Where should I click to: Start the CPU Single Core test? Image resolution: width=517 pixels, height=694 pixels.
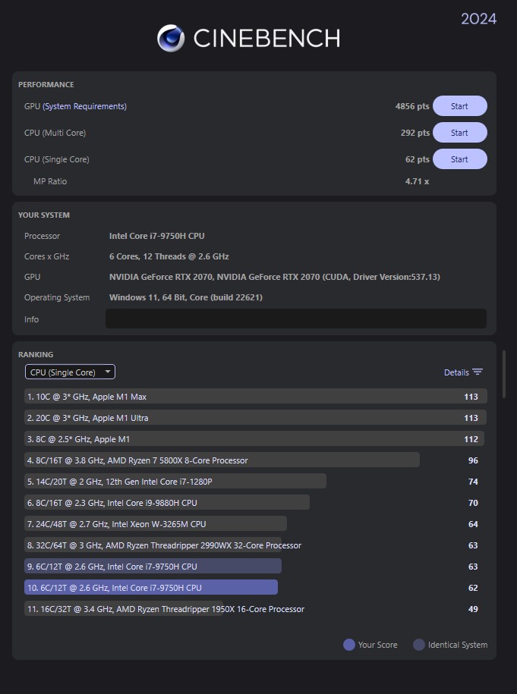click(460, 159)
